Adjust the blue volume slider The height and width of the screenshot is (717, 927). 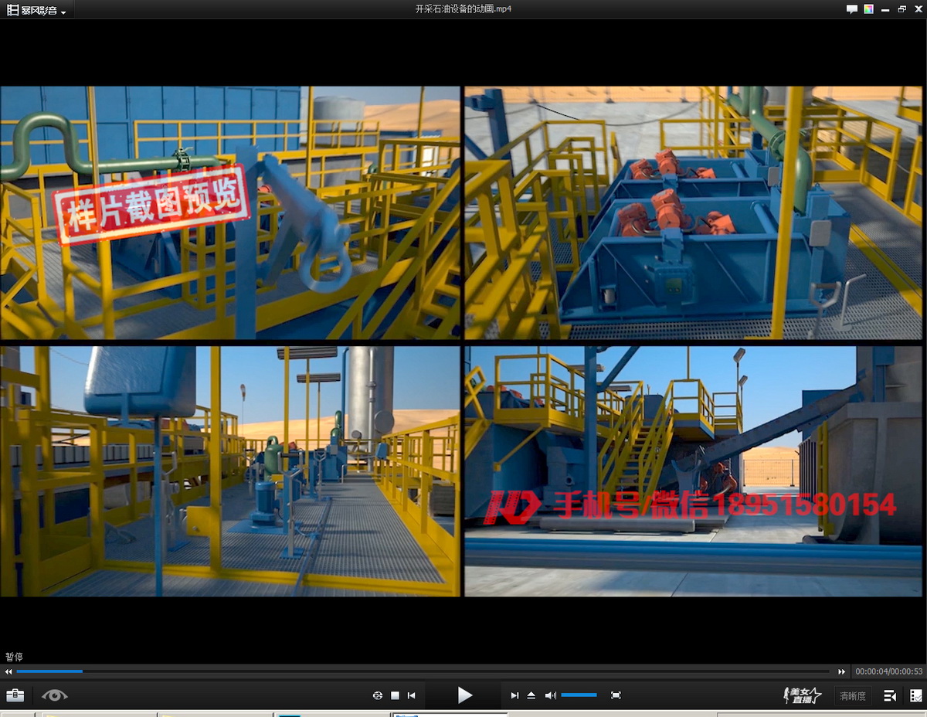579,695
